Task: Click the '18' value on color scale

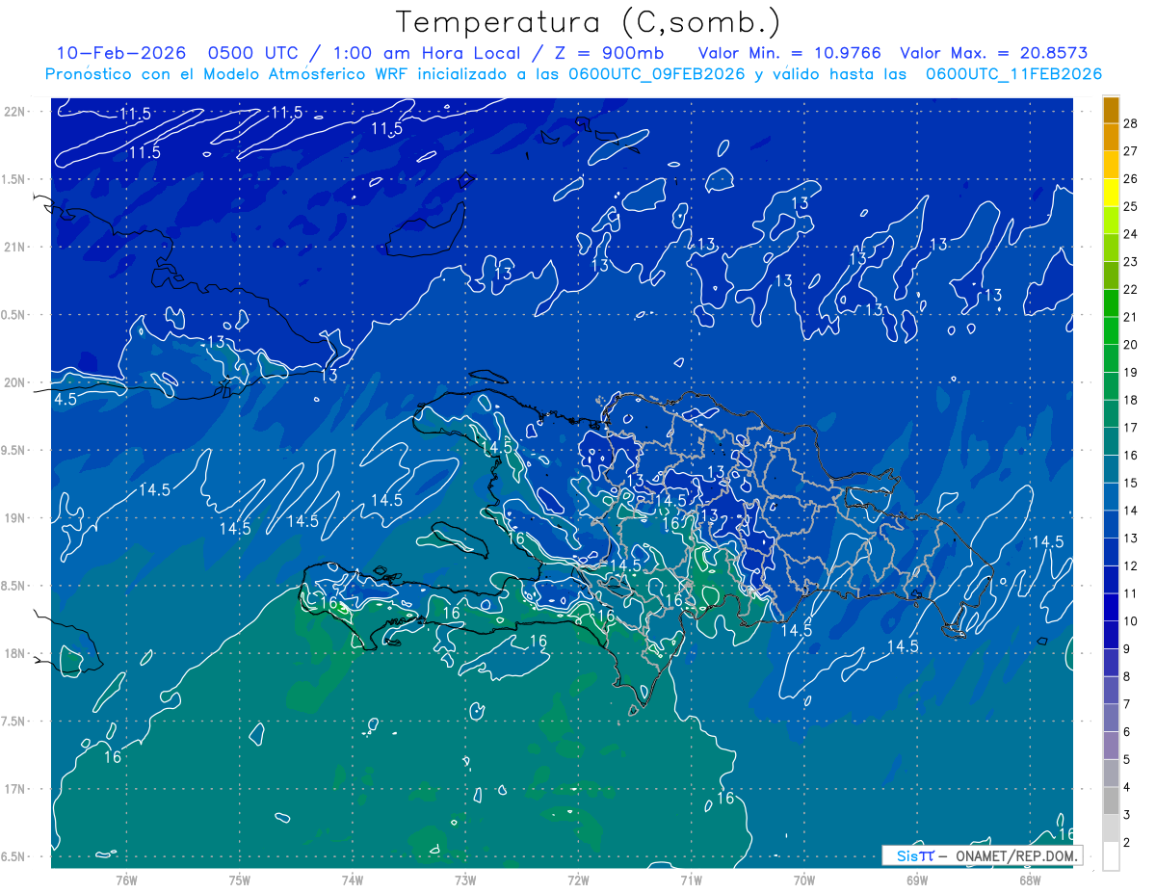Action: click(1131, 400)
